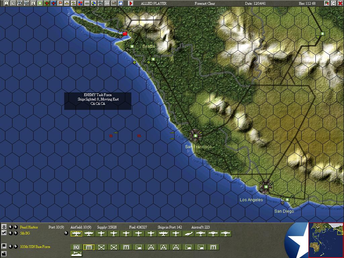
Task: Open the information 'i' toolbar icon
Action: pos(33,3)
